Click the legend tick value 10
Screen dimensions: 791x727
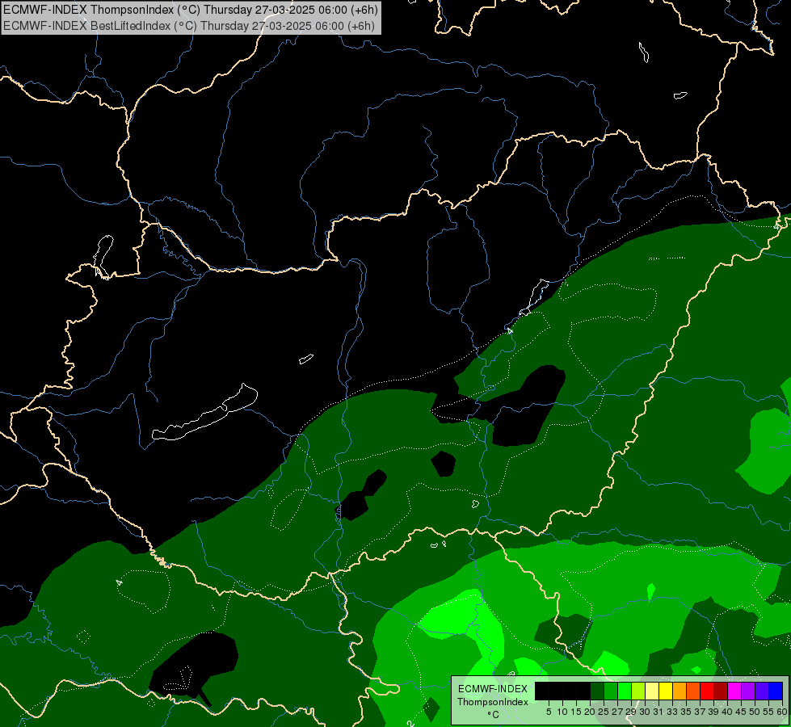tap(562, 712)
